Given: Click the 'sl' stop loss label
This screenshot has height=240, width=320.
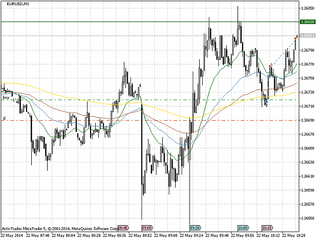Looking at the screenshot, I should (x=4, y=118).
